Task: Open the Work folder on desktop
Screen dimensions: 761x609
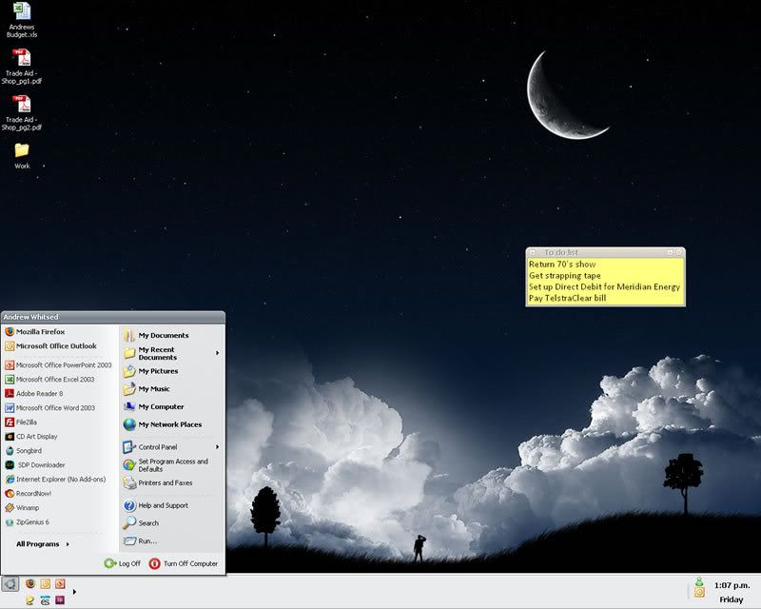Action: [x=22, y=155]
